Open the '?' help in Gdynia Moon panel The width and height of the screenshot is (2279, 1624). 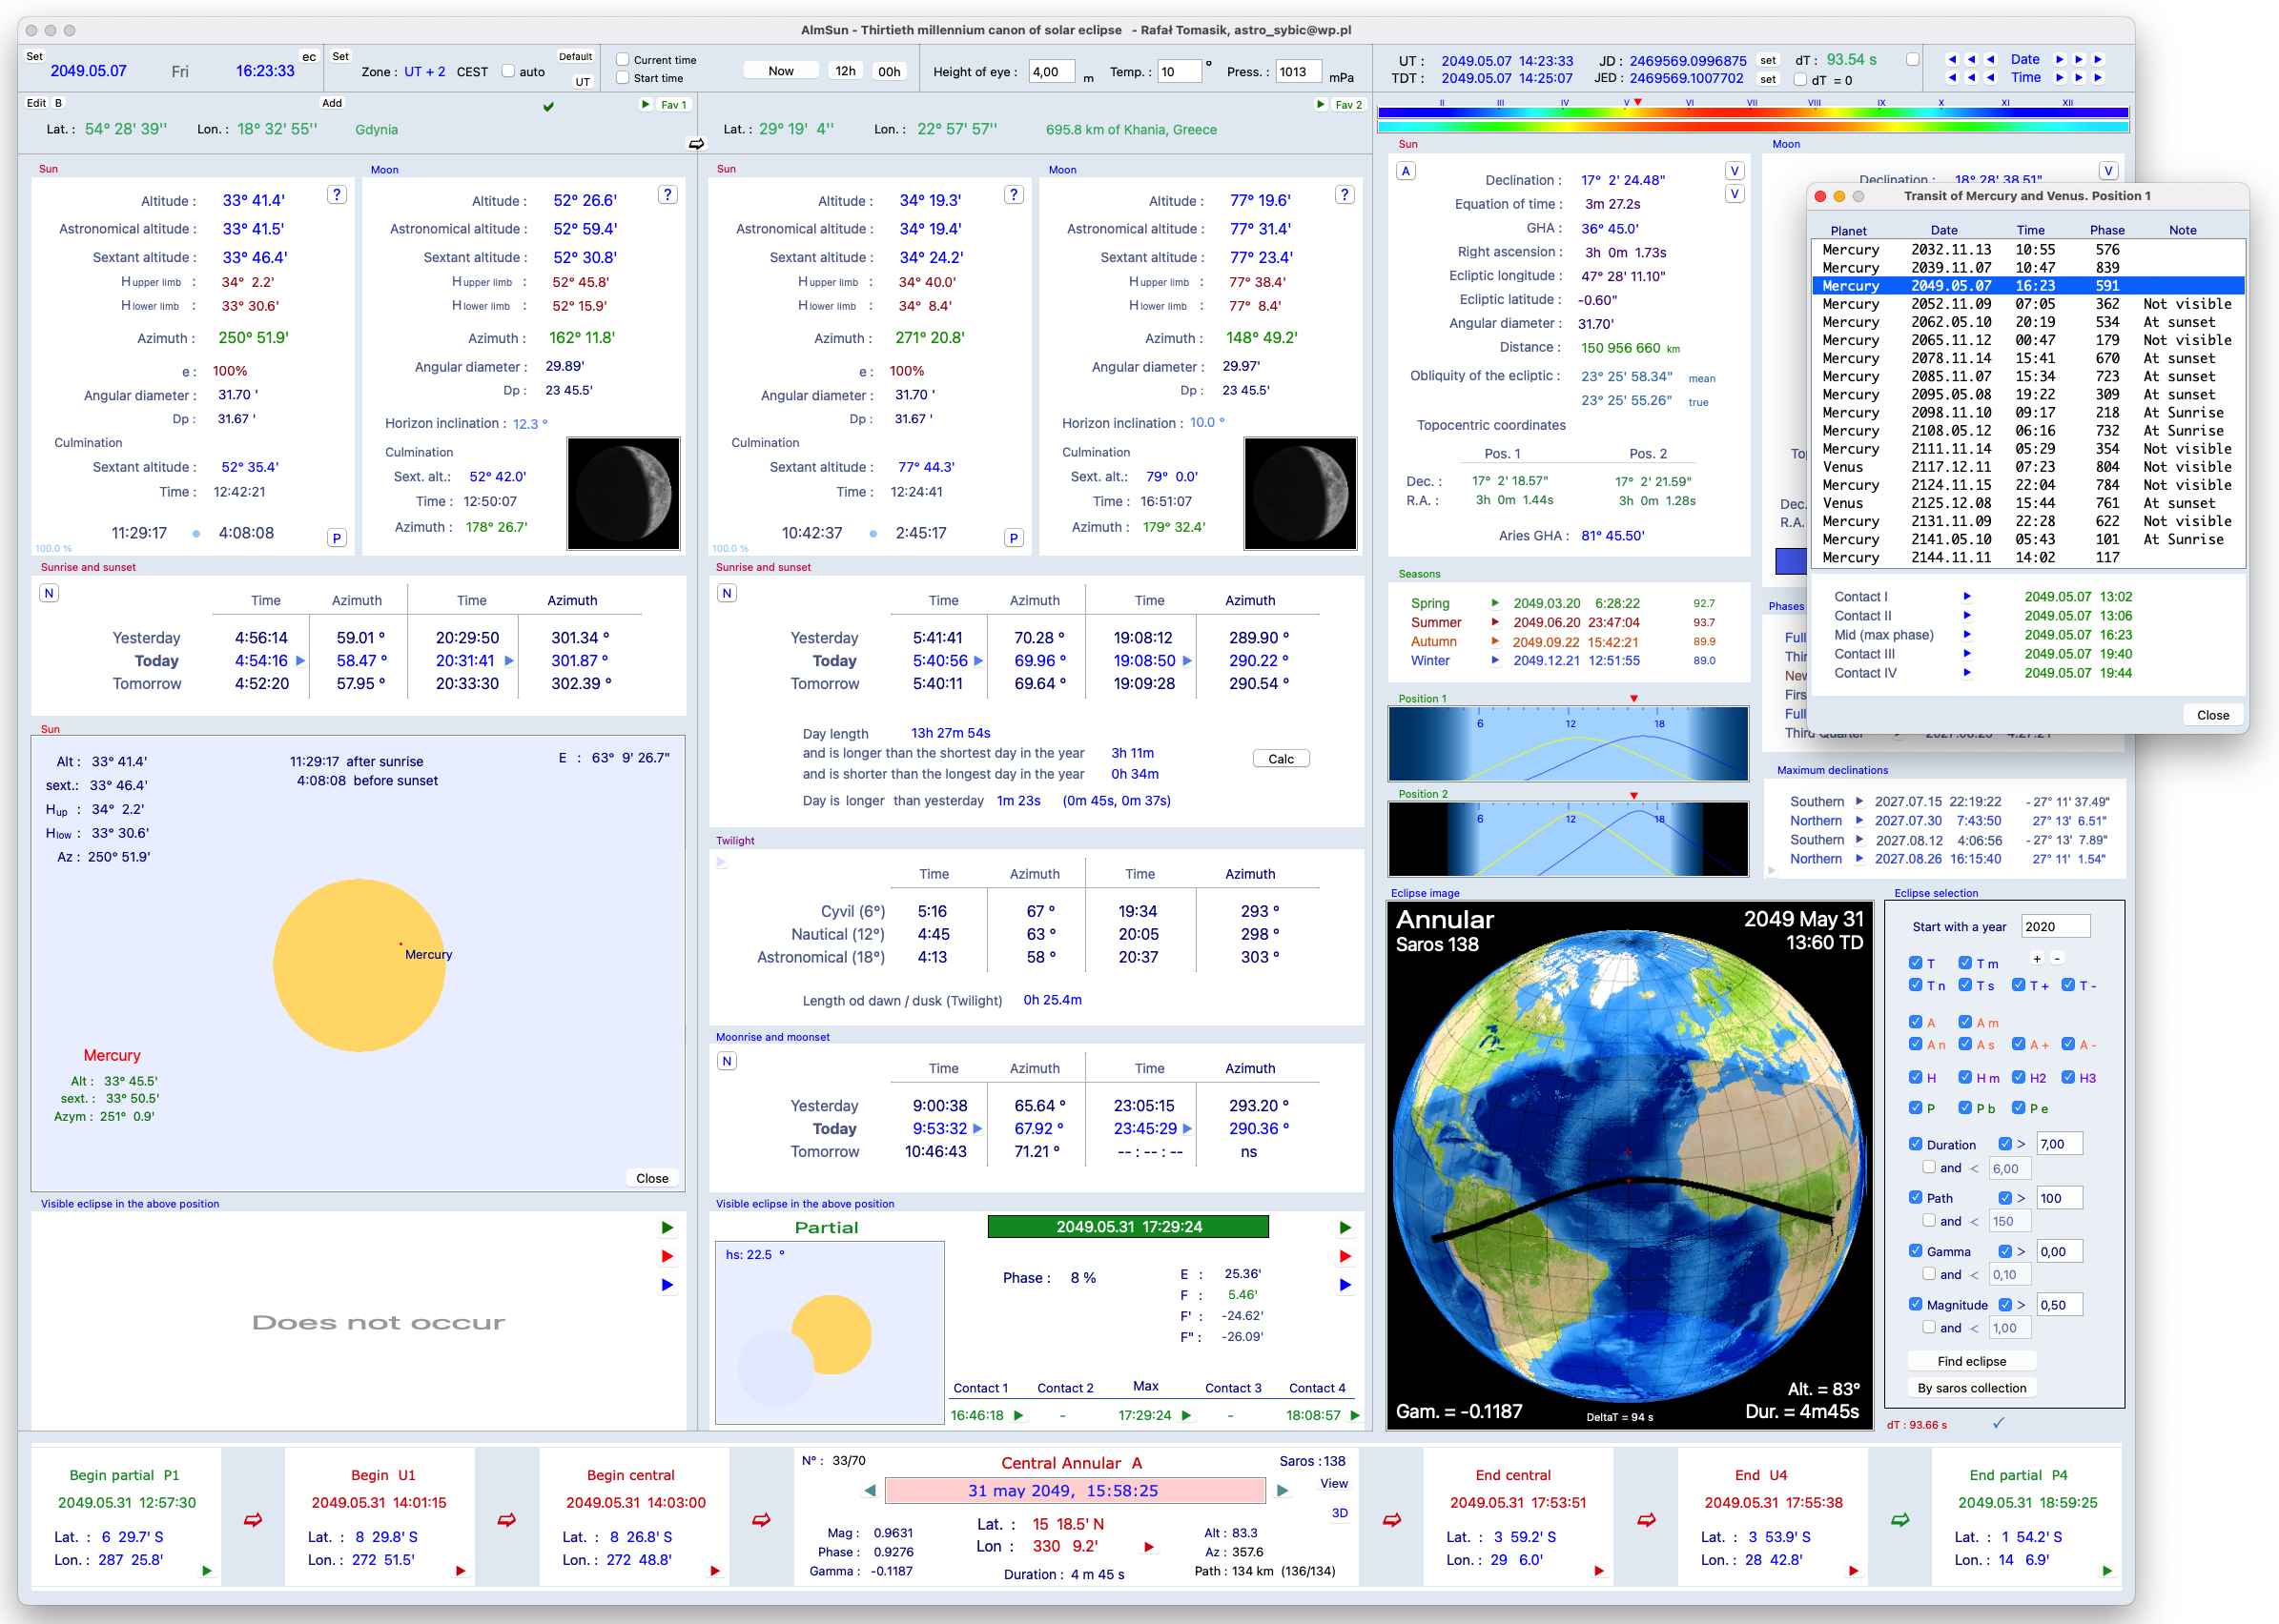pos(667,195)
